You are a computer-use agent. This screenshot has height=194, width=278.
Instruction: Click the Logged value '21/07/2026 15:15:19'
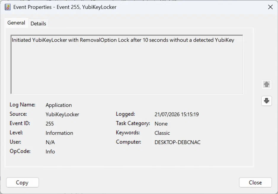[x=177, y=115]
